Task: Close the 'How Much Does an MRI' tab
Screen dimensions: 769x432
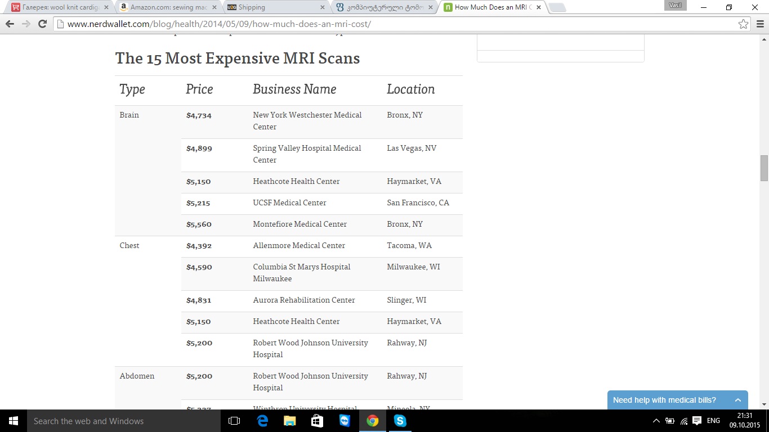Action: tap(539, 7)
